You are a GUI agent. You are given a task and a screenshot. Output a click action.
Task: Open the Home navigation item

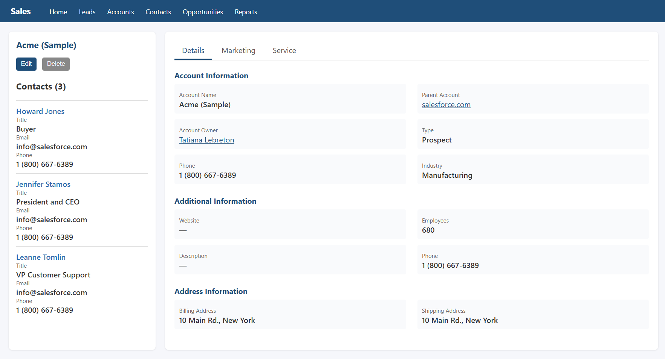click(x=58, y=12)
